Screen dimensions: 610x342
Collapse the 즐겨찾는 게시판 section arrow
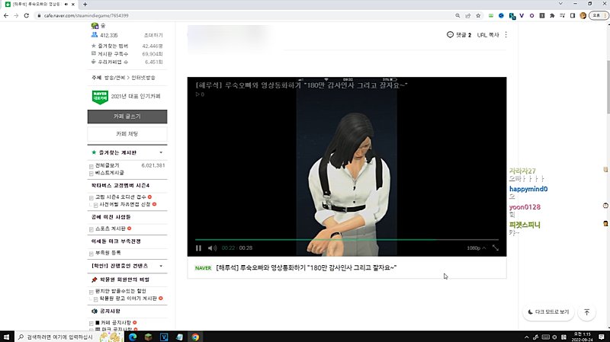[x=161, y=153]
